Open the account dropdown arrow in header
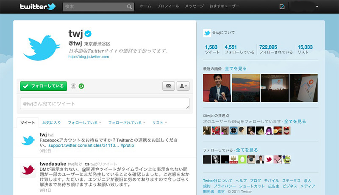This screenshot has height=195, width=339. pyautogui.click(x=317, y=7)
